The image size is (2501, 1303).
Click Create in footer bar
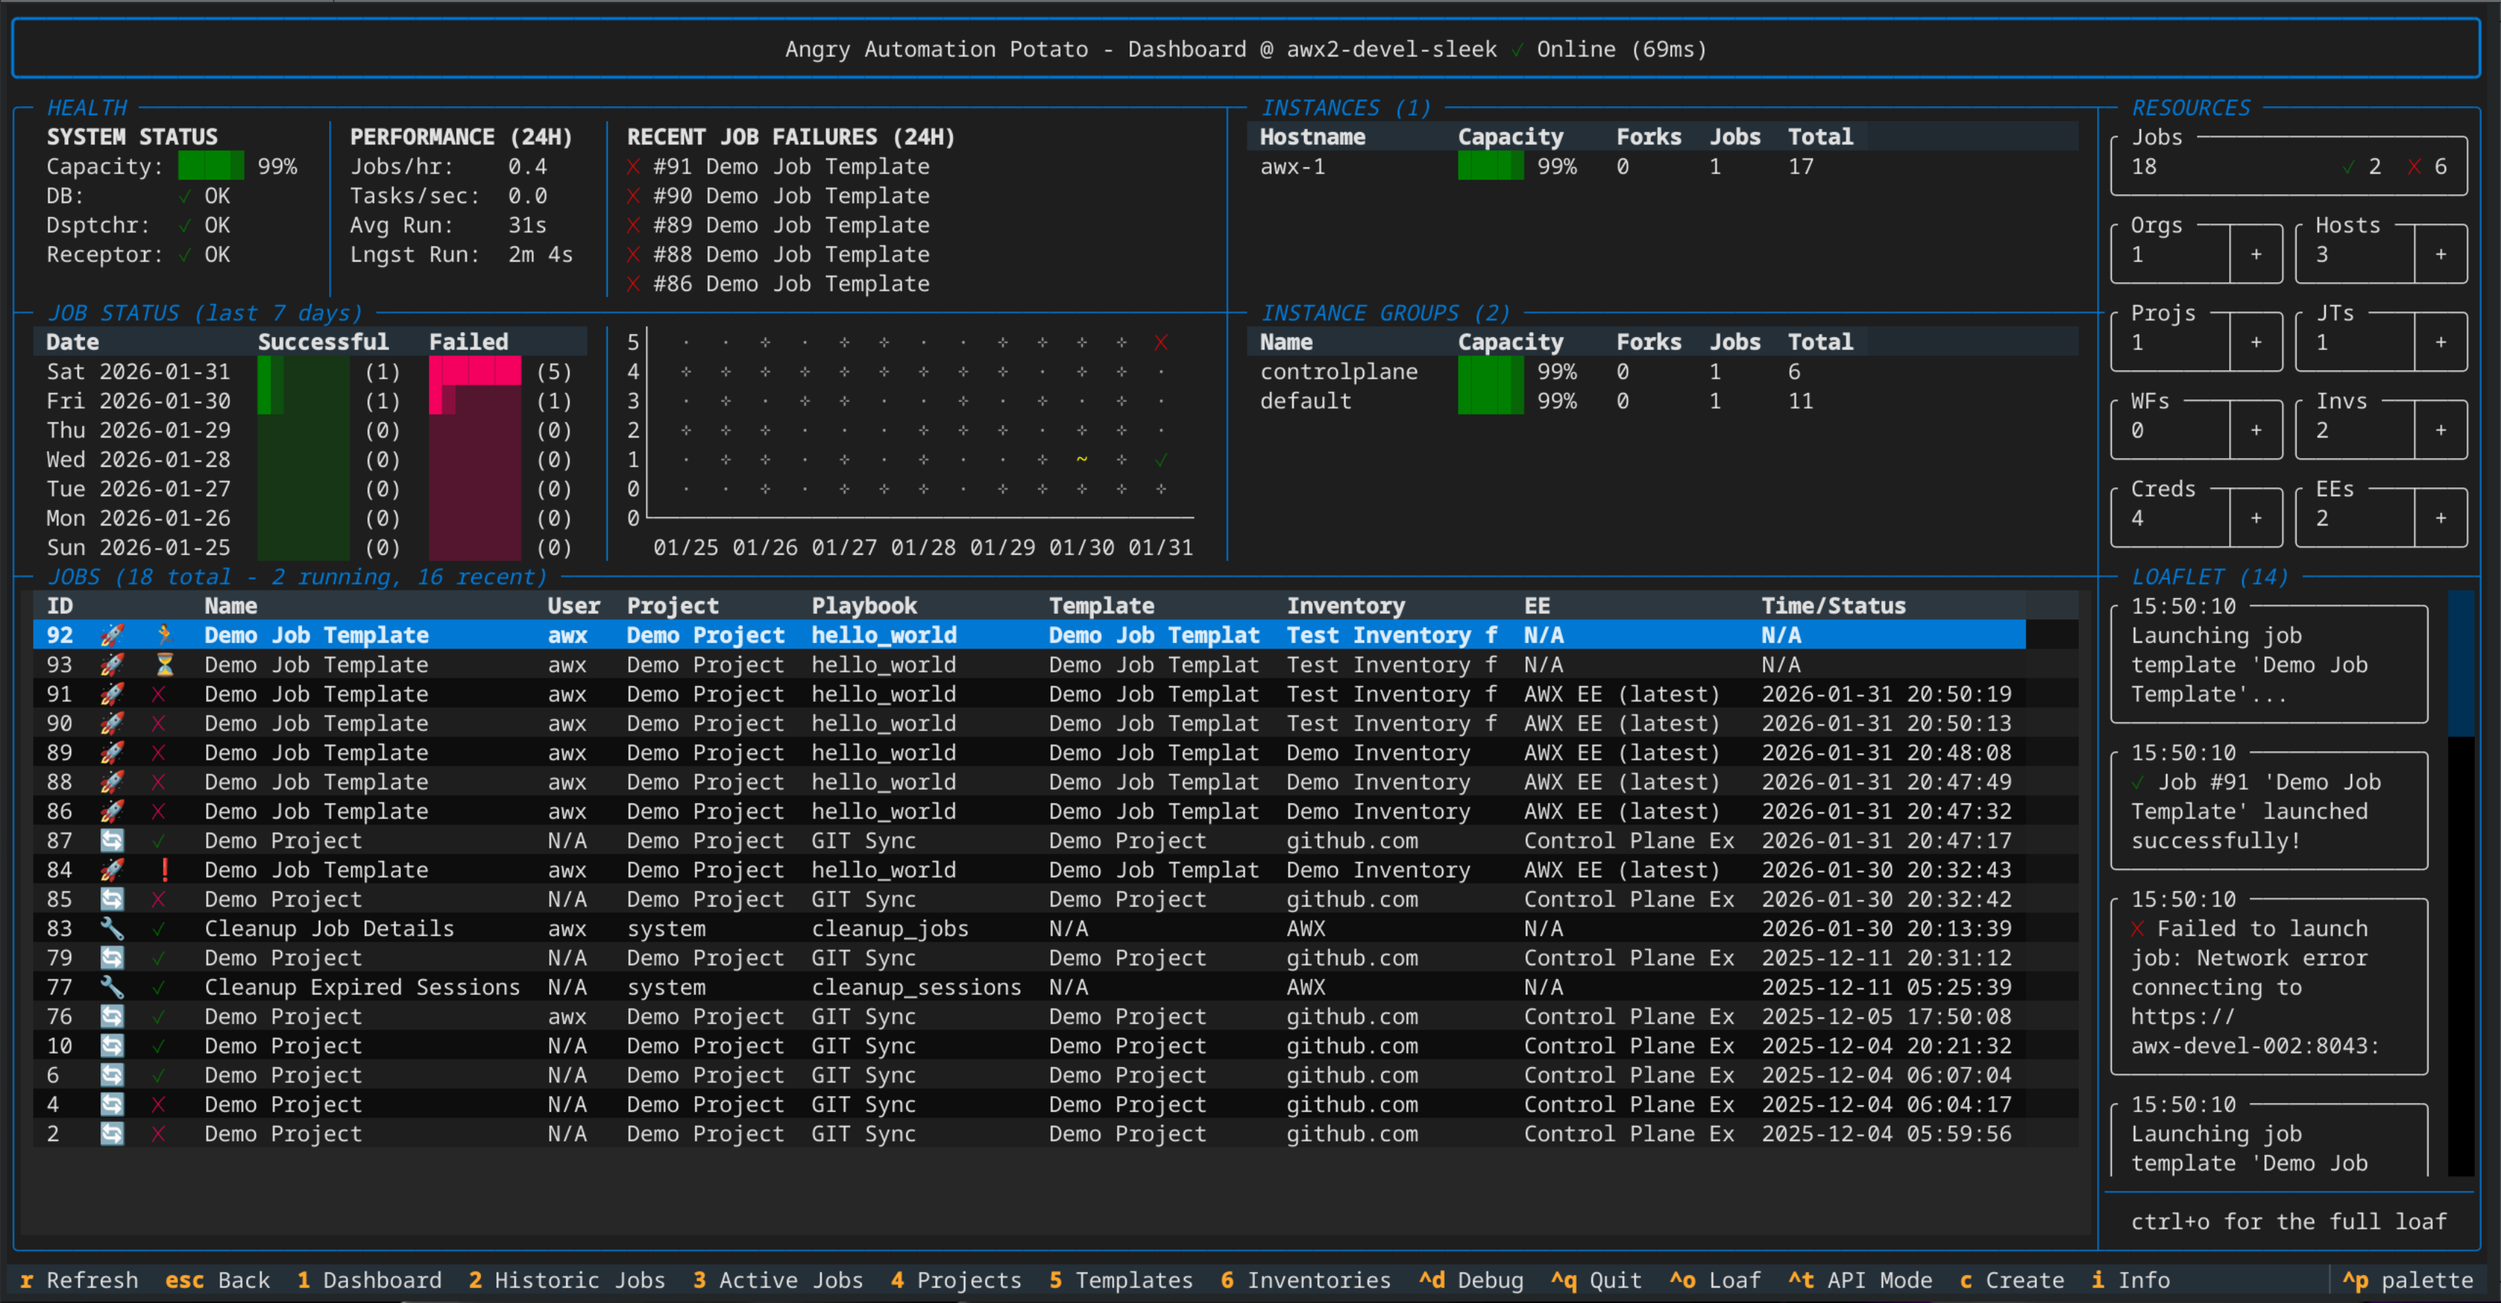pos(2011,1281)
